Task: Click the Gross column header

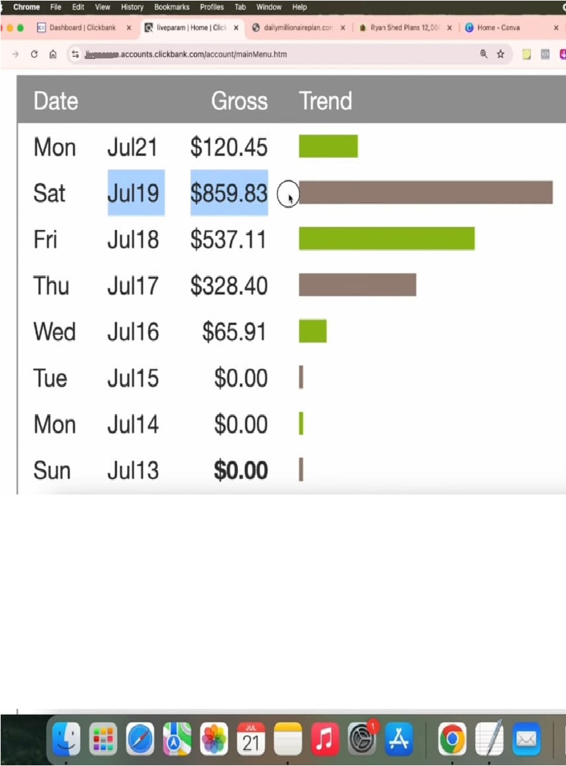Action: pyautogui.click(x=239, y=101)
